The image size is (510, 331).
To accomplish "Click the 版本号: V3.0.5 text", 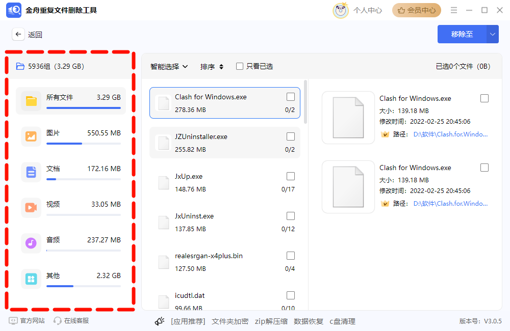I will coord(480,321).
